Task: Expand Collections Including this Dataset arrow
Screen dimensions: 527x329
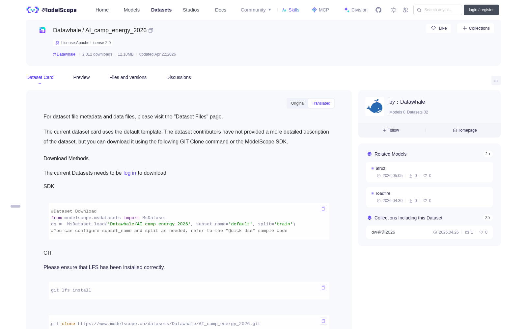Action: click(x=488, y=218)
